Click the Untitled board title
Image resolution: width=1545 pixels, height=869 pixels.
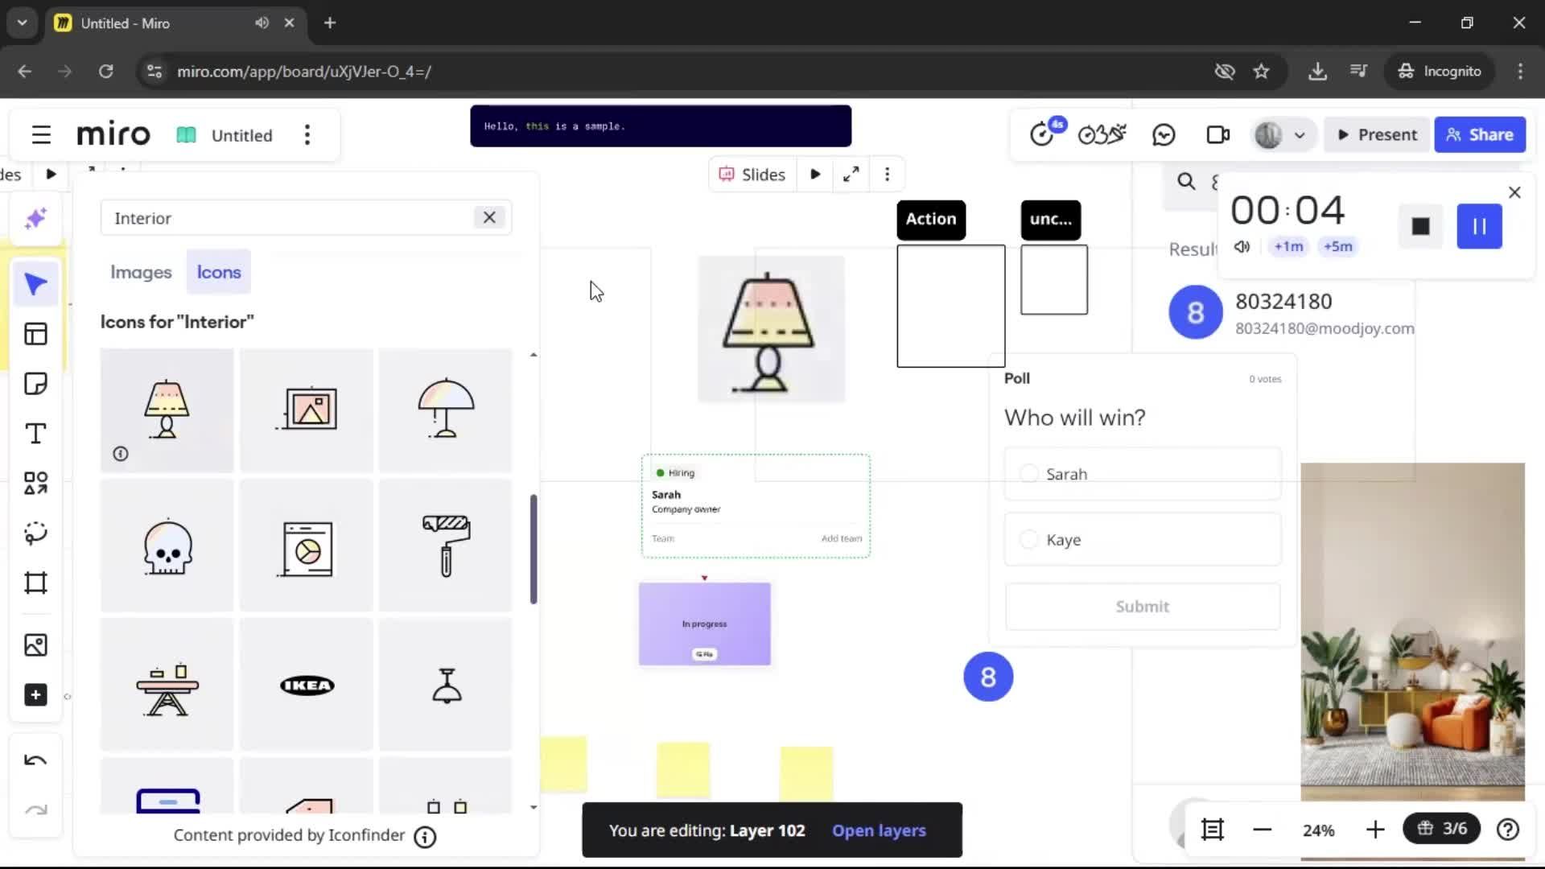[x=241, y=135]
